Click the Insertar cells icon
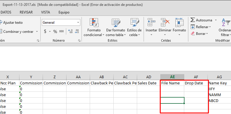231x114 pixels. pos(151,22)
